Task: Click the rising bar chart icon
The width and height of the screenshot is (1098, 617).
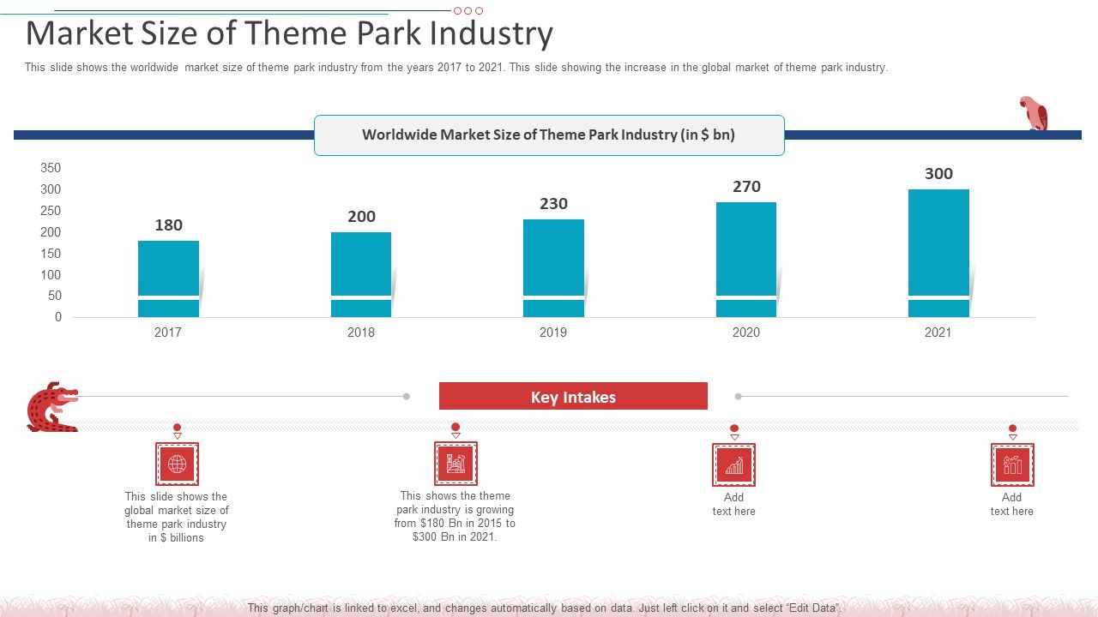Action: coord(734,464)
